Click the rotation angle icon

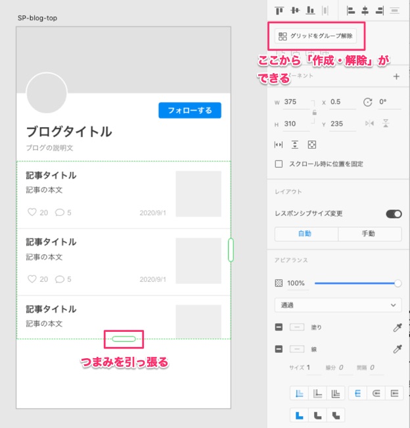tap(368, 102)
